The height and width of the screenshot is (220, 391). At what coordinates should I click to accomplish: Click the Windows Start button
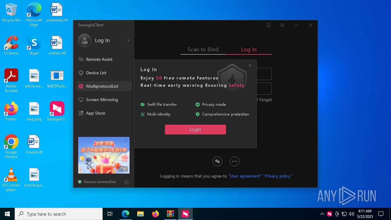7,214
